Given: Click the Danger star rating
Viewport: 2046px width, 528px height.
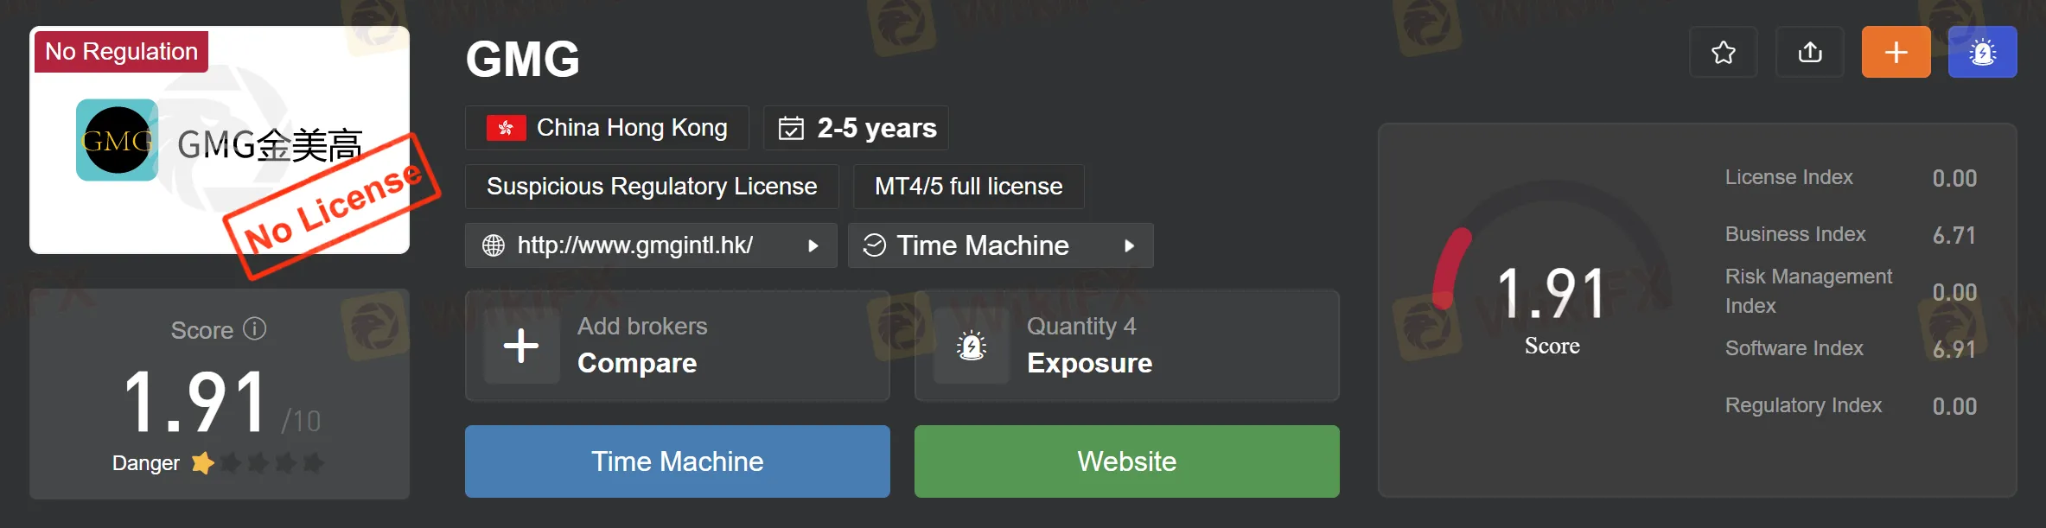Looking at the screenshot, I should (258, 463).
